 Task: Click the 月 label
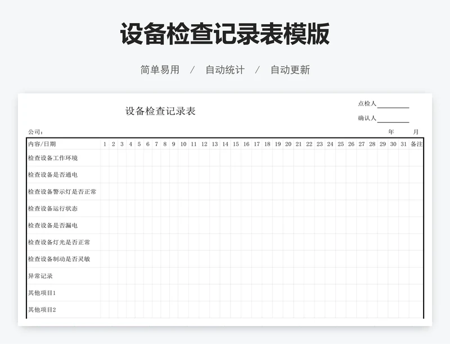pyautogui.click(x=416, y=132)
